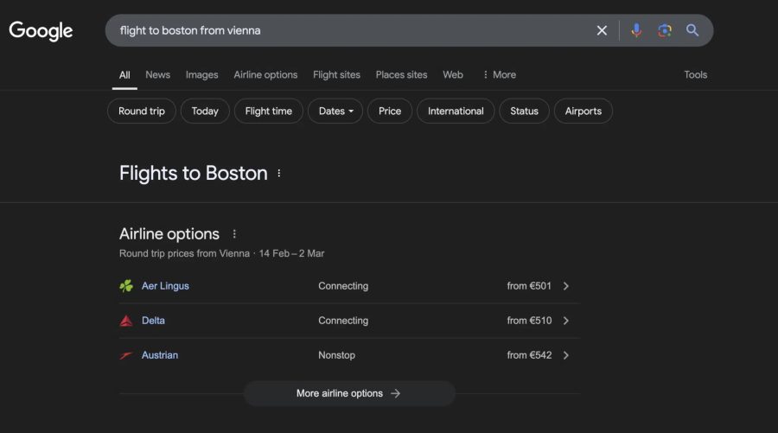Open Google Lens image search icon
The height and width of the screenshot is (433, 778).
[x=665, y=31]
